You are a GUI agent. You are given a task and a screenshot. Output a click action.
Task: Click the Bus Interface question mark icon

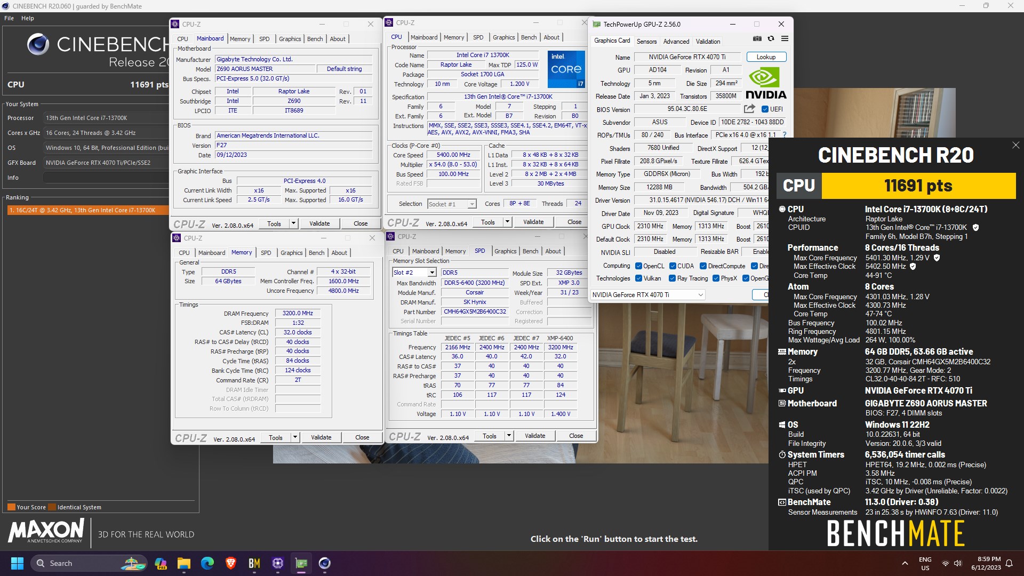point(785,135)
